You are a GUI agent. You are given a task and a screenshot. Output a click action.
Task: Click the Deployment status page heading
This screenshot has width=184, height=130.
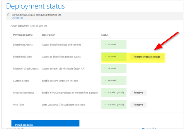click(x=35, y=6)
